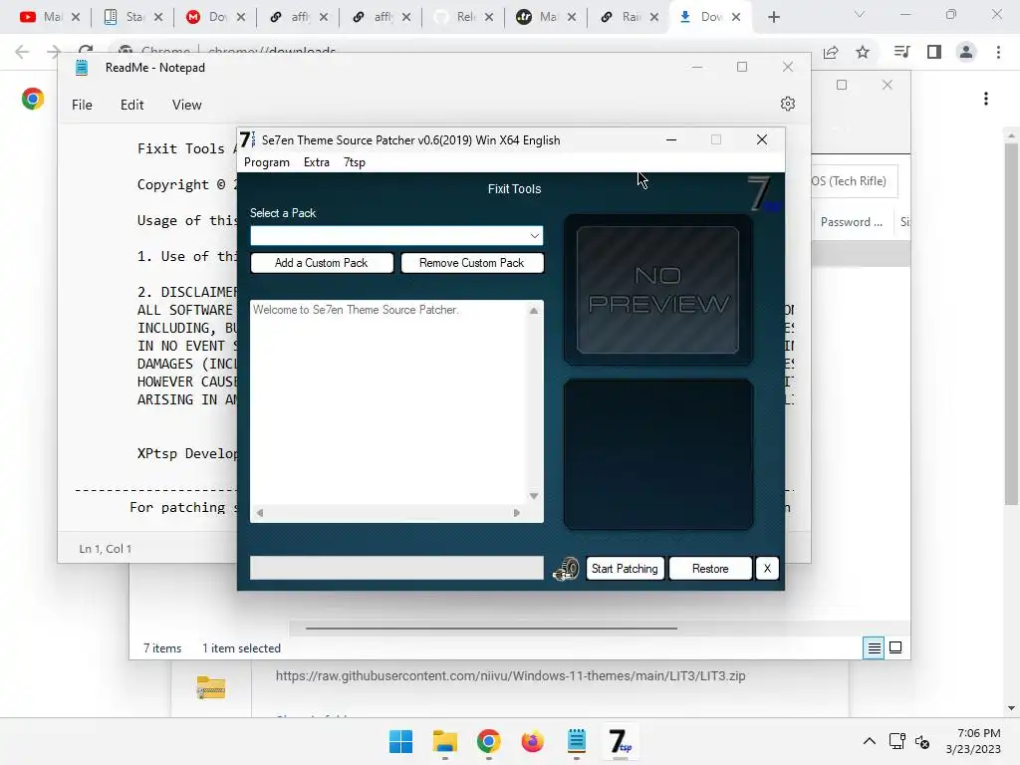This screenshot has height=765, width=1020.
Task: Switch File Explorer to details view icon
Action: [874, 647]
